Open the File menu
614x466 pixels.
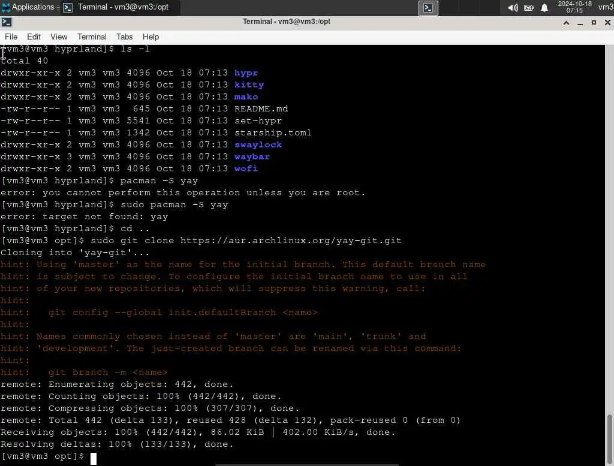click(11, 37)
